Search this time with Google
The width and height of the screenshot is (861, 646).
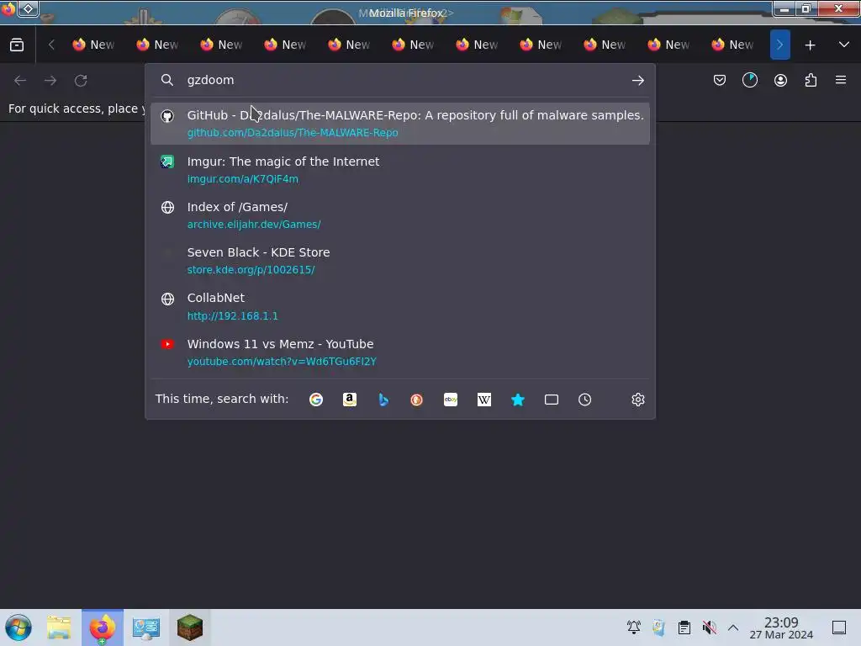[316, 400]
